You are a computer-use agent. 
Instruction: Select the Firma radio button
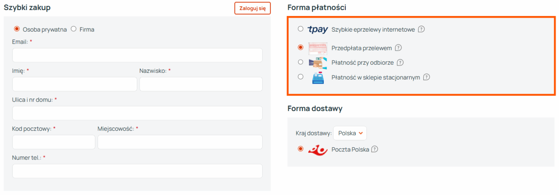(73, 29)
